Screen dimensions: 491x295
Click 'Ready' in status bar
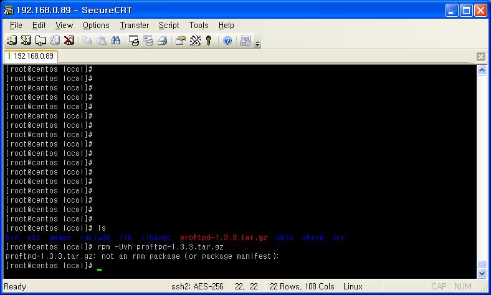tap(15, 286)
